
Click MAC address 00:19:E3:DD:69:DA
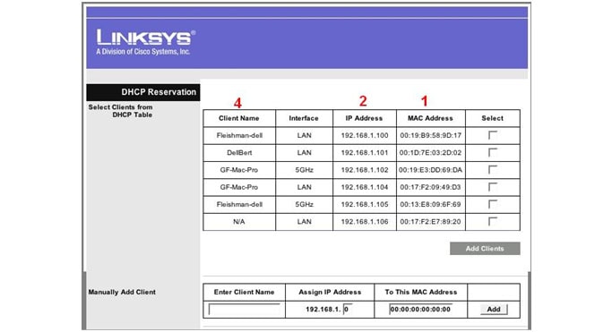430,170
